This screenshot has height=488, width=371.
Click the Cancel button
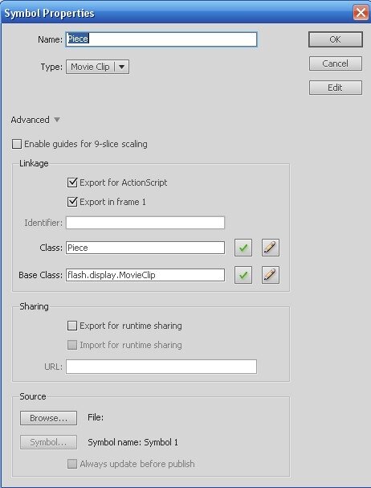(x=336, y=64)
